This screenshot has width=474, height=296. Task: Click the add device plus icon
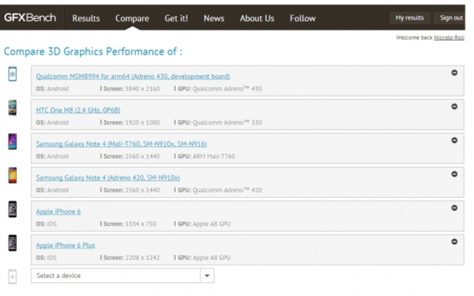[x=13, y=276]
